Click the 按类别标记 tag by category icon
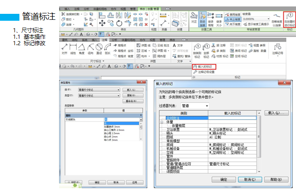Image resolution: width=296 pixels, height=190 pixels. [x=197, y=49]
